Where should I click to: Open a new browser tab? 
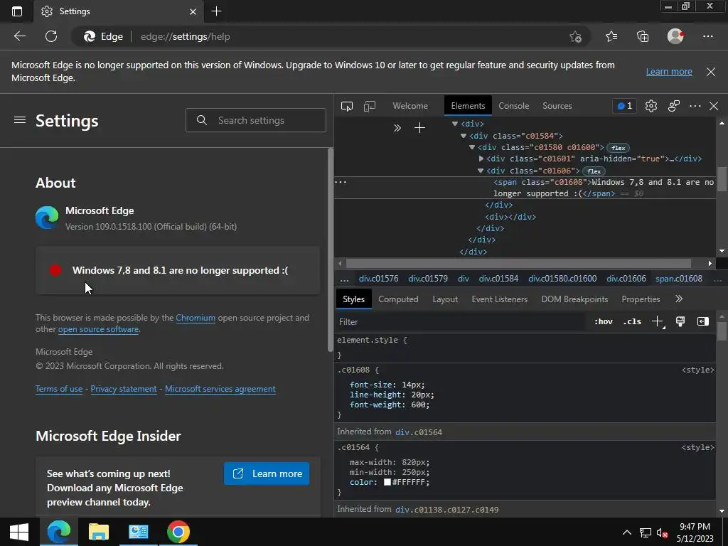(216, 11)
